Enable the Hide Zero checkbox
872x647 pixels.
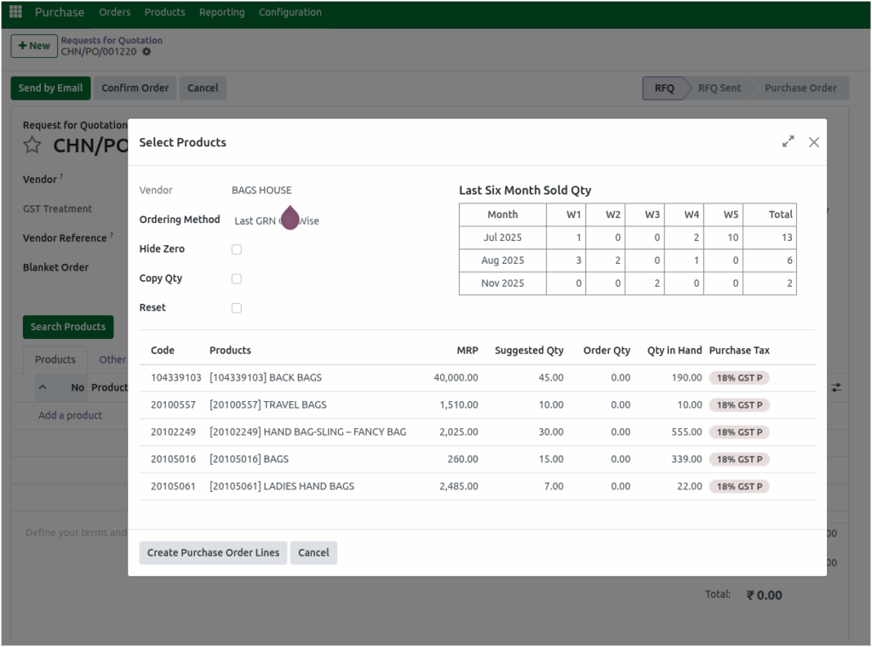pos(236,249)
